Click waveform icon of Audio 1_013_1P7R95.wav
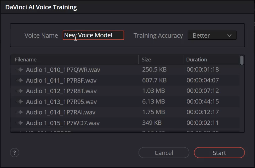Image resolution: width=255 pixels, height=168 pixels. 19,102
